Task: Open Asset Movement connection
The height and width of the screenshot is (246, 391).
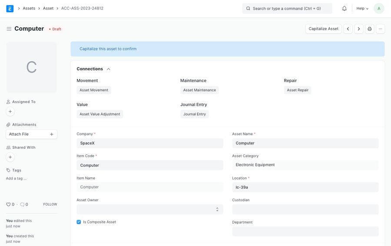Action: [x=94, y=90]
